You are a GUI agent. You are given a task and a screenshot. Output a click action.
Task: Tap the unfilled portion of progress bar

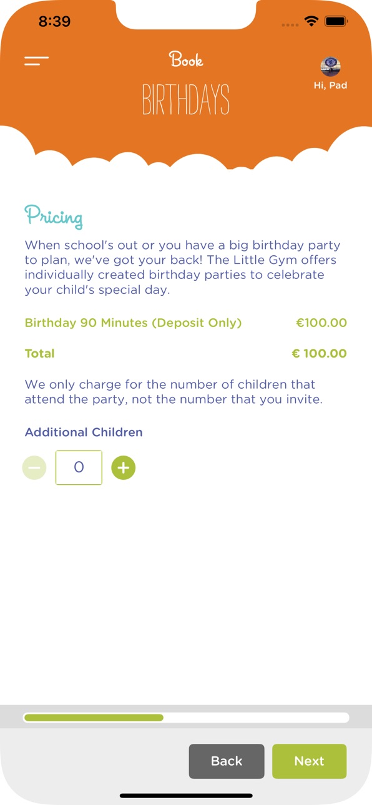(x=256, y=718)
